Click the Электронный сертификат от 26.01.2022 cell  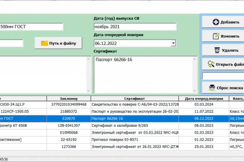click(135, 147)
